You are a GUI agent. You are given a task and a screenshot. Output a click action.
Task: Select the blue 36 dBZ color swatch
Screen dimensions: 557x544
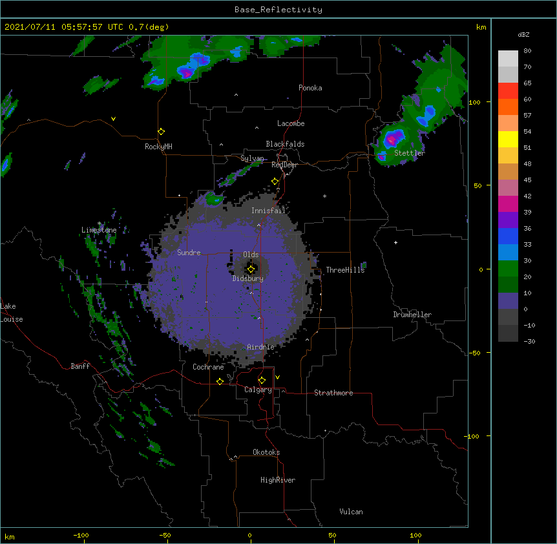(508, 236)
